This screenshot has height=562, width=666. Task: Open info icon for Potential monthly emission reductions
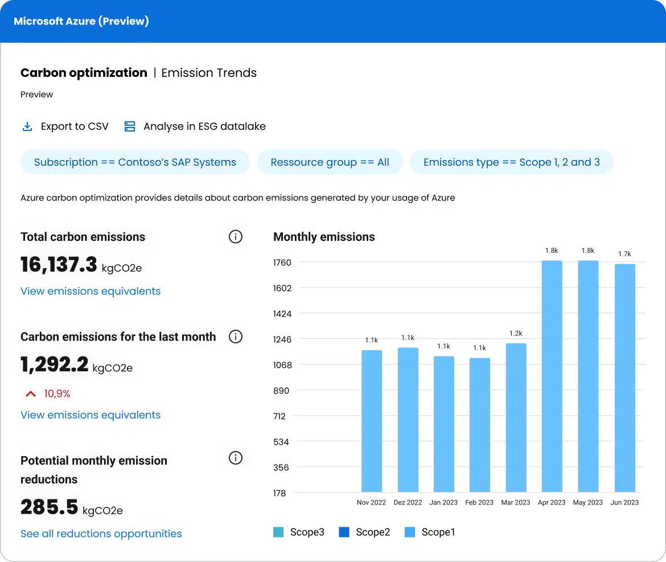pos(236,458)
